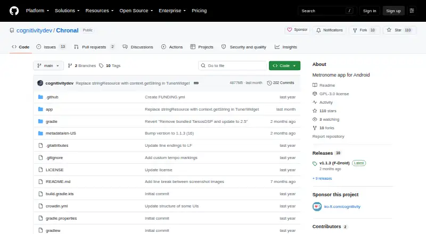Click the README.md file icon
Viewport: 426px width, 234px height.
pos(40,181)
